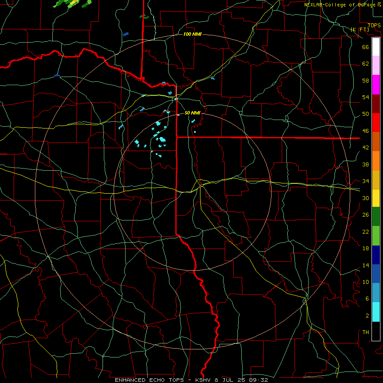383x383 pixels.
Task: Click the 34 legend value
Action: pos(366,181)
